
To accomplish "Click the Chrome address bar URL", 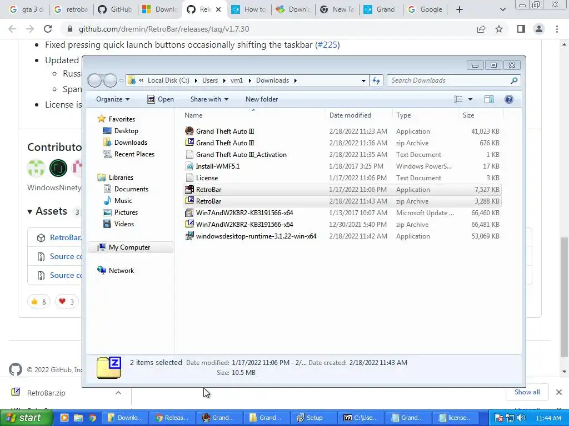I will tap(164, 29).
